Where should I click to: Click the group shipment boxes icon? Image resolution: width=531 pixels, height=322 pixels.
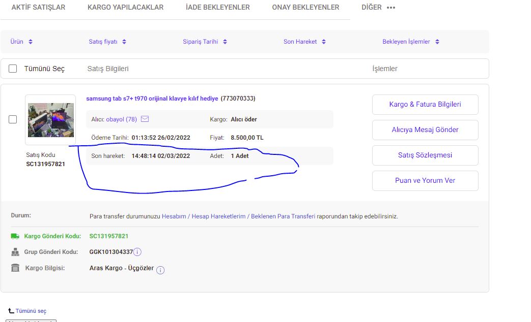tap(15, 252)
